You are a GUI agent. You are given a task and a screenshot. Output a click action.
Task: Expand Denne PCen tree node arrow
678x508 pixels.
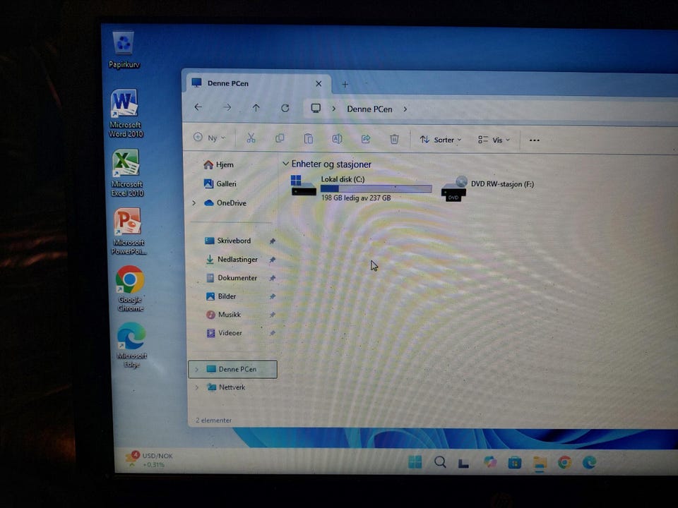tap(197, 369)
